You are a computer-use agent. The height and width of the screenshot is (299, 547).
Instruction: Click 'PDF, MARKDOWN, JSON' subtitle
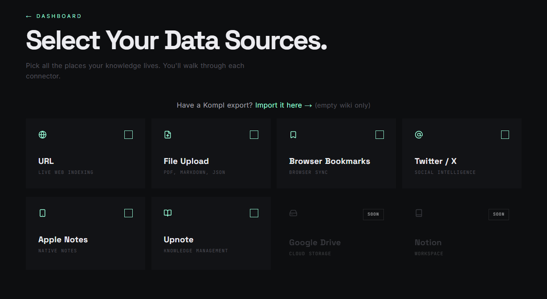click(194, 172)
